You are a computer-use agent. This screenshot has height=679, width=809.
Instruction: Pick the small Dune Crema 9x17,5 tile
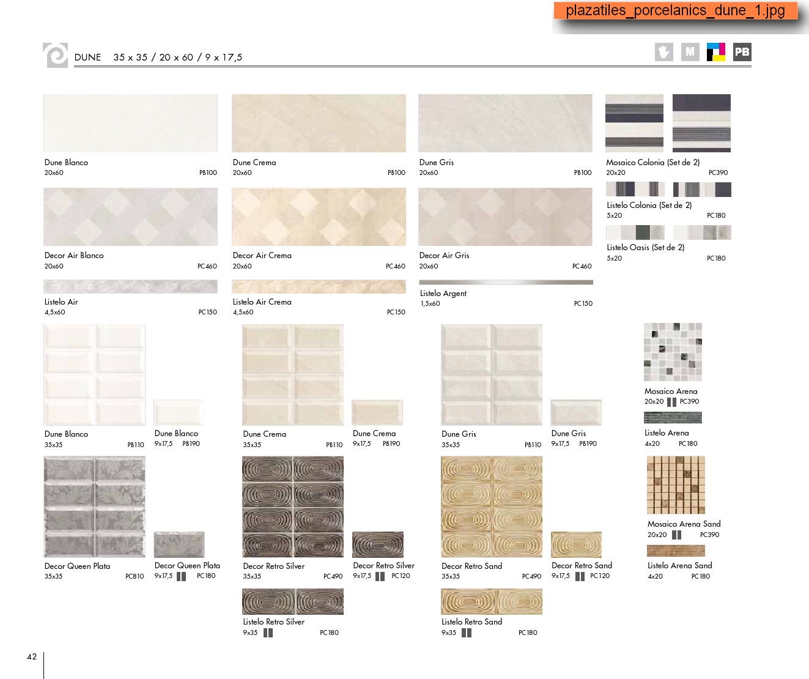pyautogui.click(x=377, y=413)
